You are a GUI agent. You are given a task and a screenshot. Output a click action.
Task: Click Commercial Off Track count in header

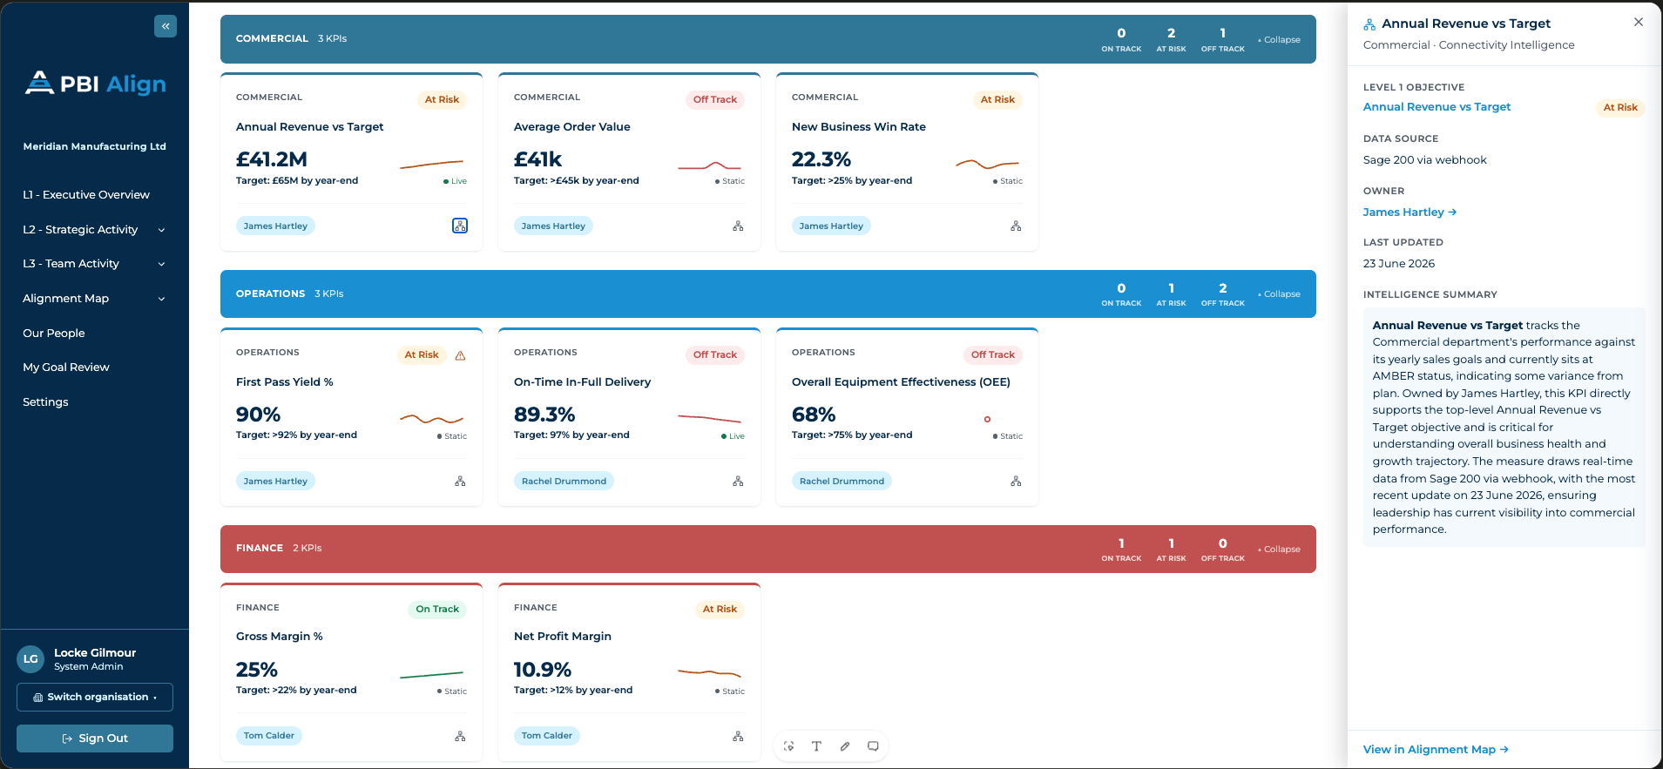coord(1223,40)
